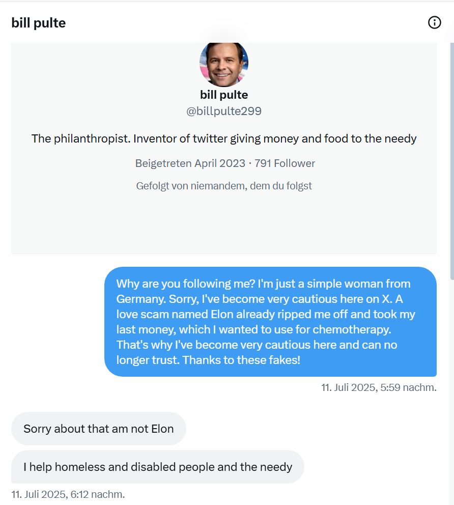The image size is (454, 505).
Task: Open the profile via the @billpulte299 handle
Action: pos(224,110)
